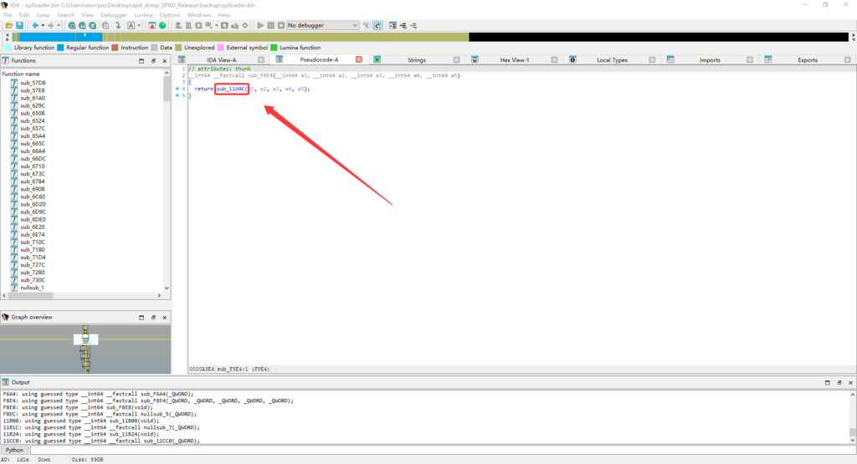Click navigation band left scroll arrows
The width and height of the screenshot is (857, 464).
(7, 37)
